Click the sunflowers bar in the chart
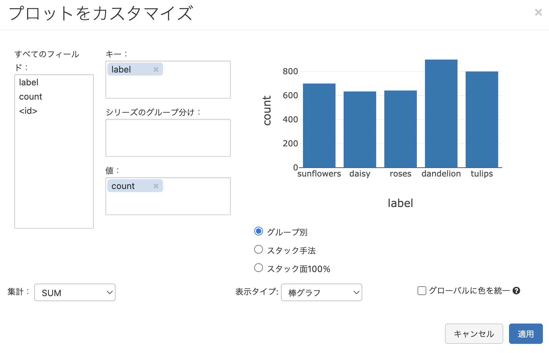549x353 pixels. pyautogui.click(x=319, y=125)
